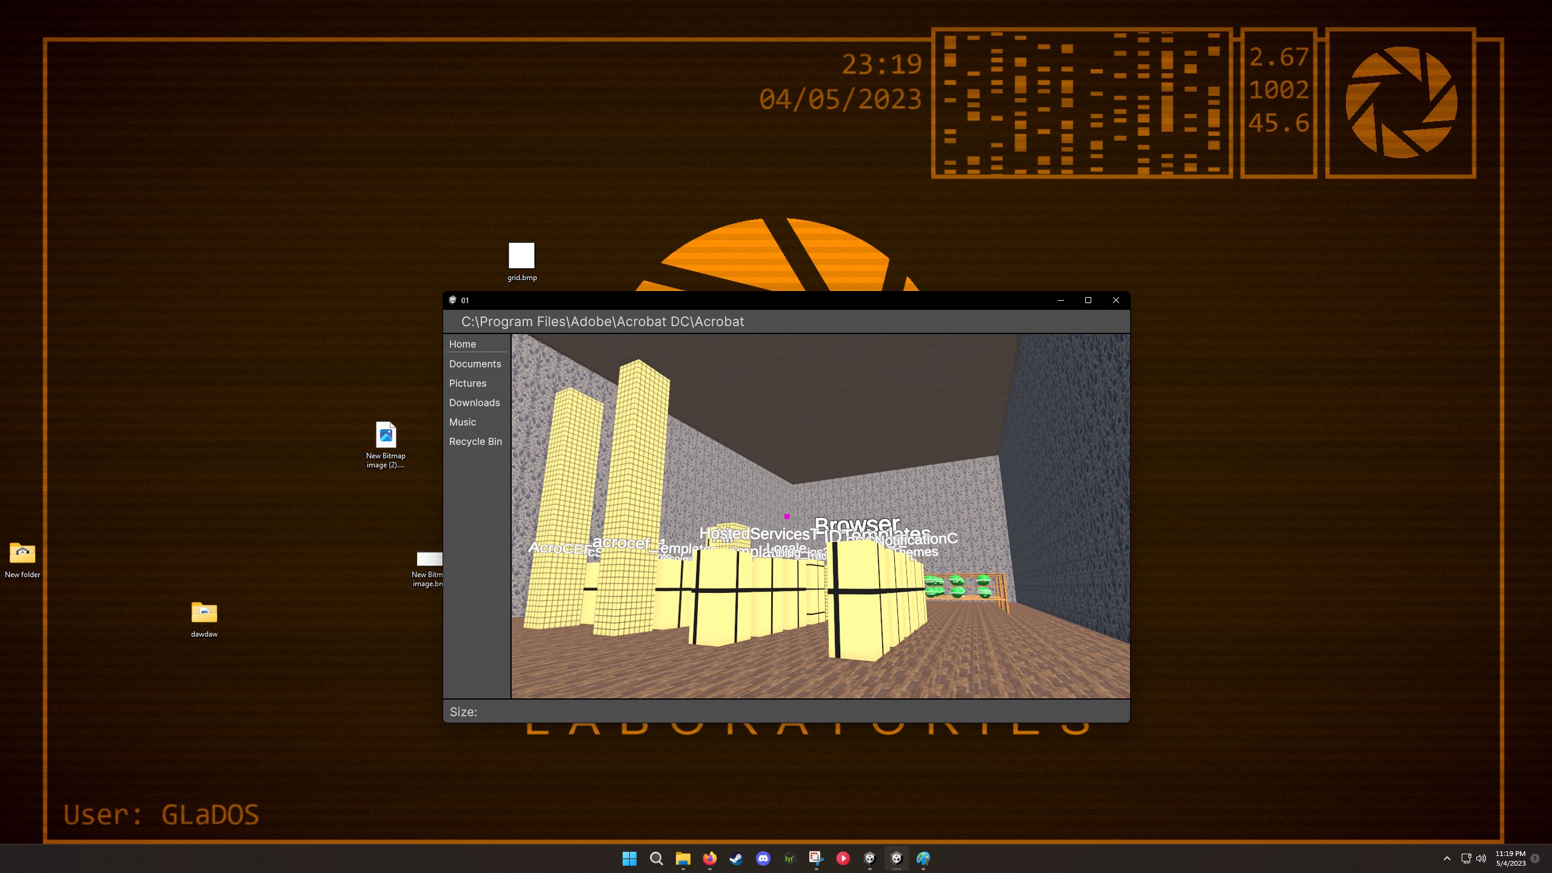The image size is (1552, 873).
Task: Open Snipping Tool from the taskbar
Action: 815,858
